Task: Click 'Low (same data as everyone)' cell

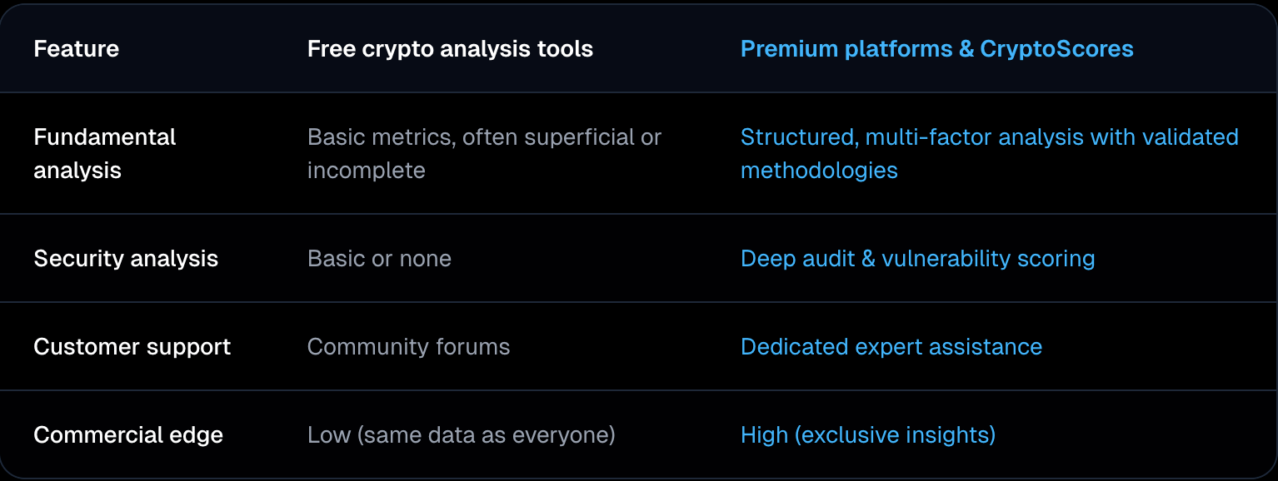Action: [x=461, y=435]
